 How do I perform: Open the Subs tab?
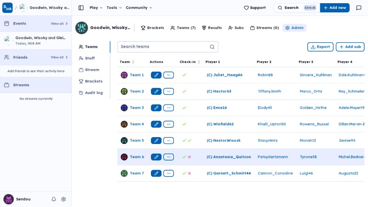click(236, 28)
